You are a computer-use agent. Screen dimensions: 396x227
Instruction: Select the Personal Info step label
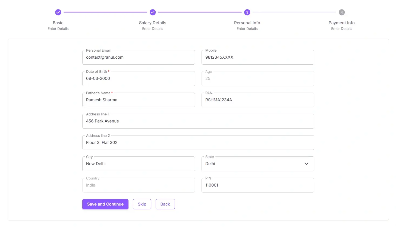(x=247, y=23)
